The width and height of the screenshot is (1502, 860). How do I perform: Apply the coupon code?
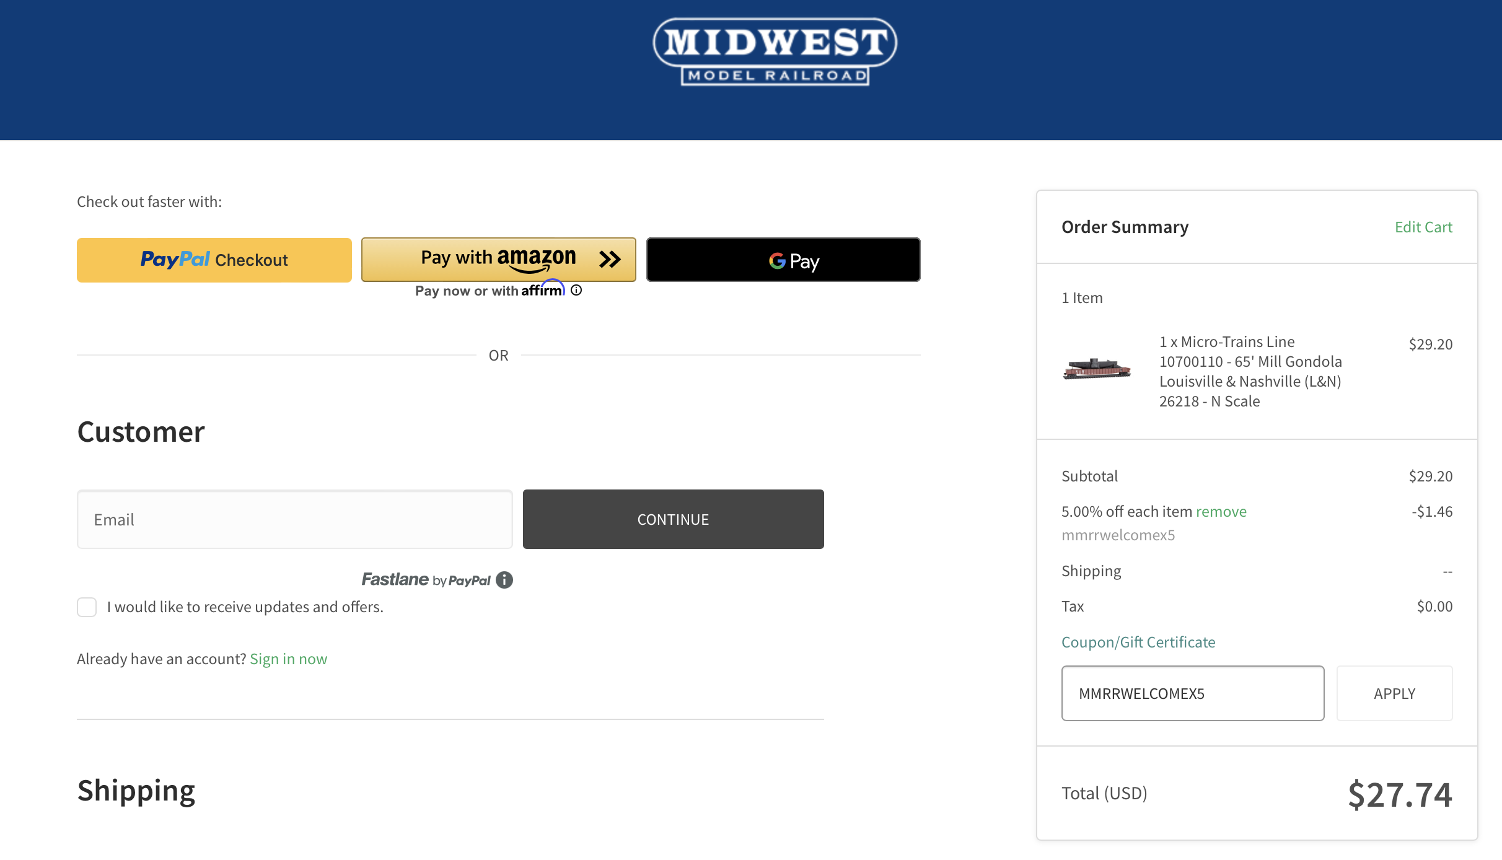pos(1395,693)
